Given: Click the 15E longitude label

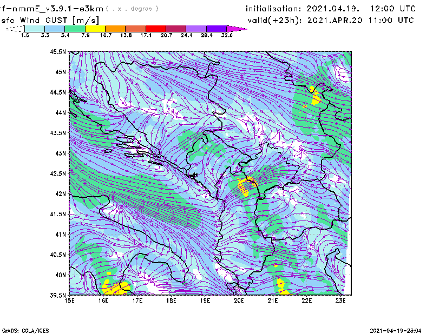Looking at the screenshot, I should 69,300.
